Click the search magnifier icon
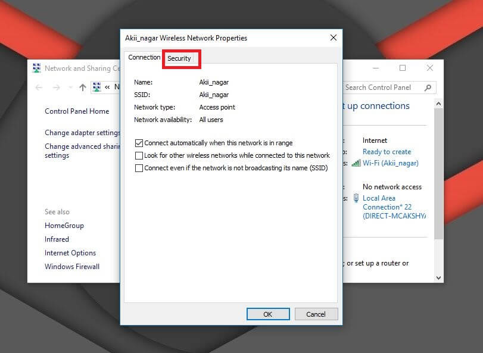 click(x=428, y=88)
